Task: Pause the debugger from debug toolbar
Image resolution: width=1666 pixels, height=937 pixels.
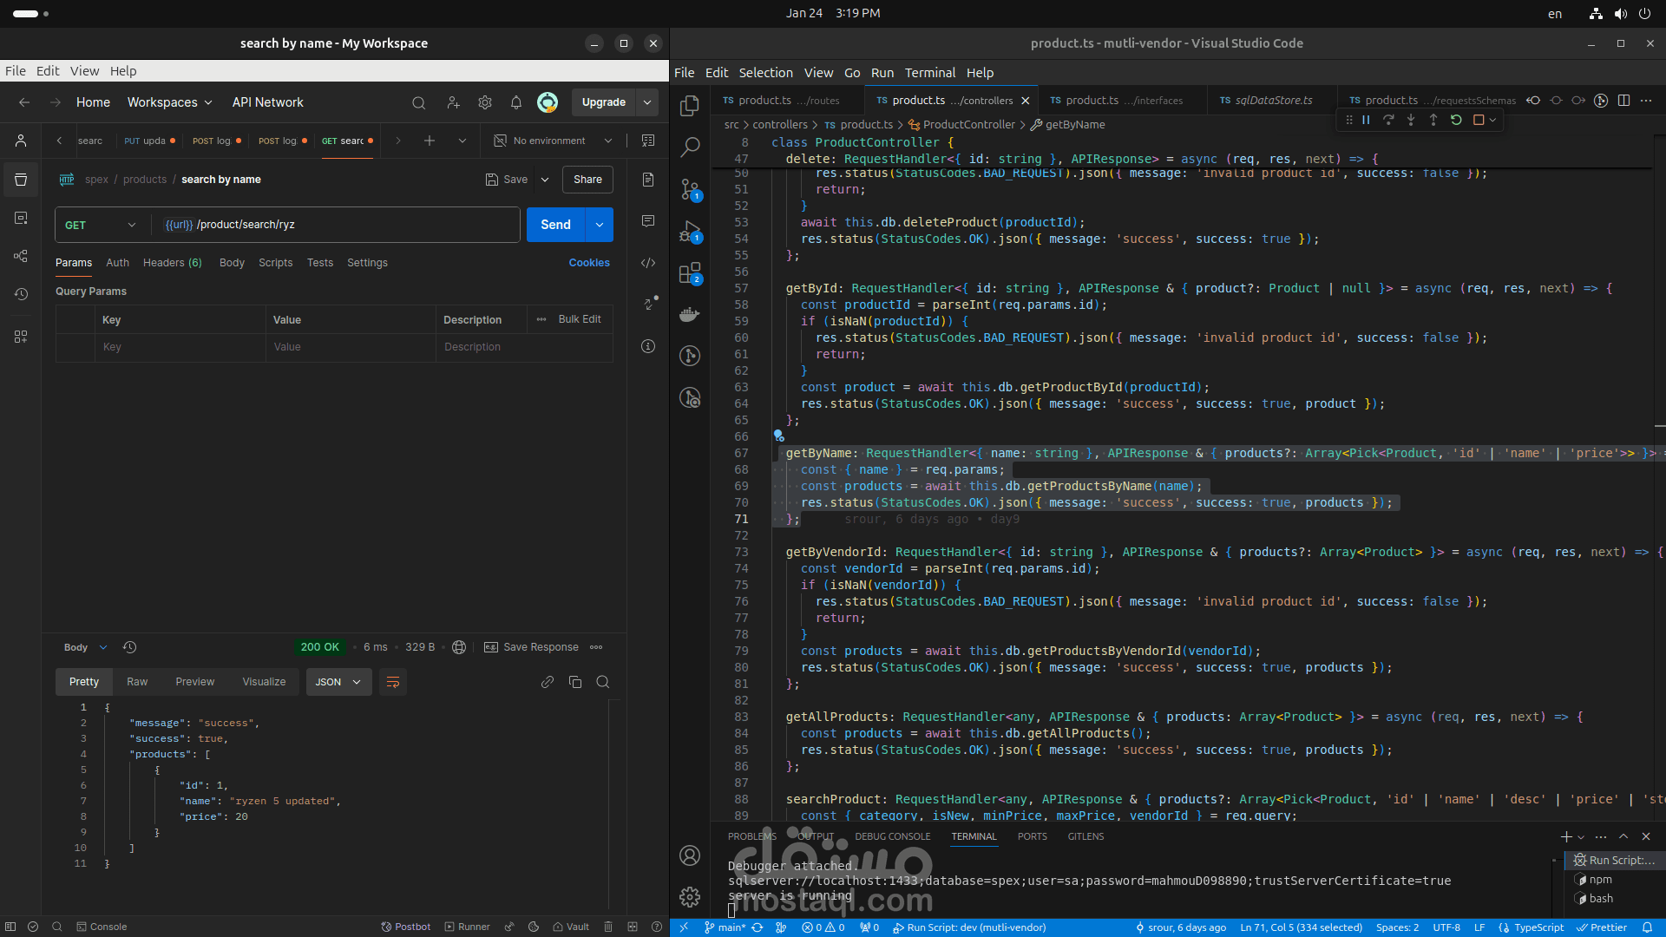Action: 1366,120
